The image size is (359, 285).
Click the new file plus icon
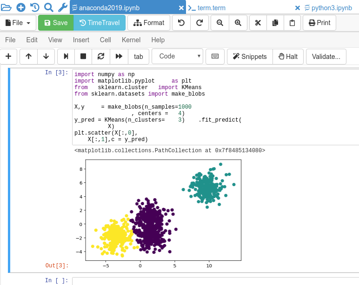coord(21,7)
